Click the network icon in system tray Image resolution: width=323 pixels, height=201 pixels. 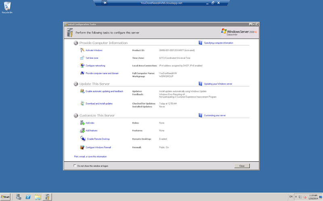click(x=300, y=197)
